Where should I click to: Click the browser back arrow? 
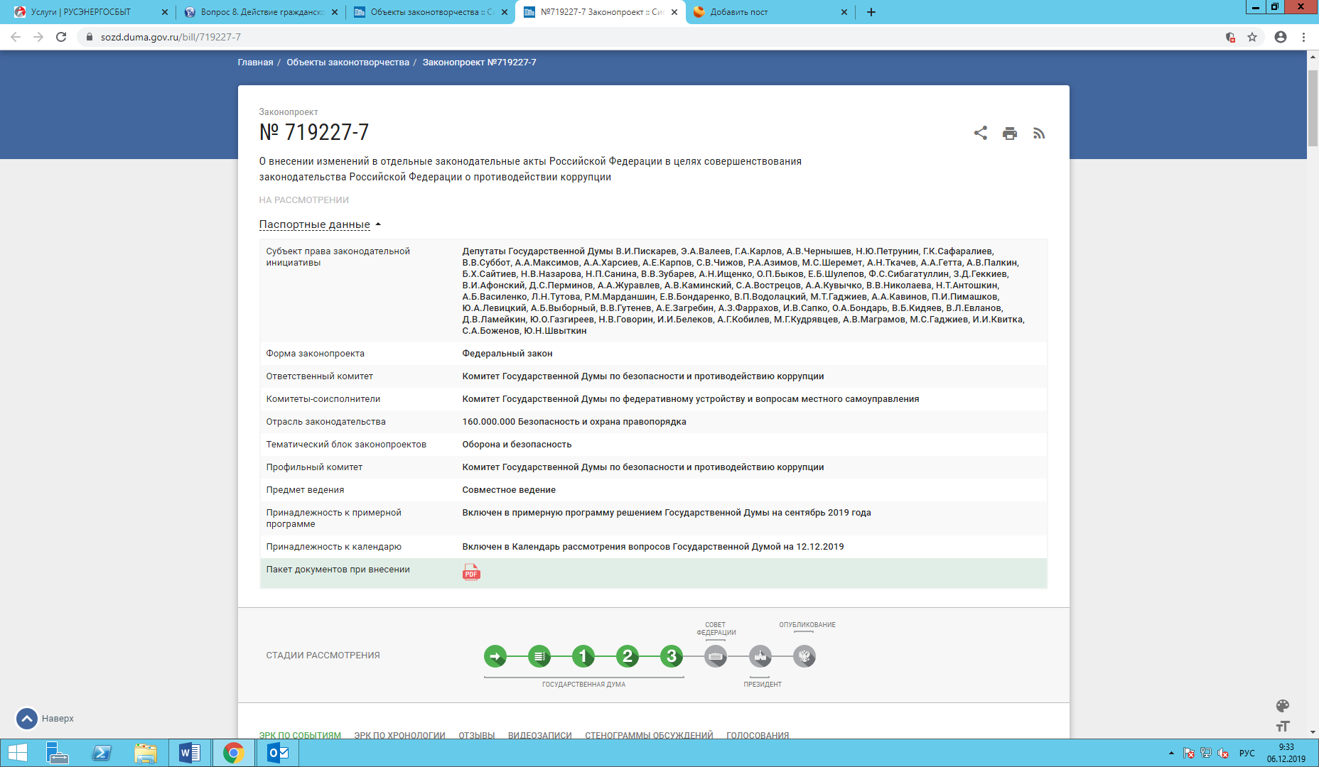(x=16, y=37)
